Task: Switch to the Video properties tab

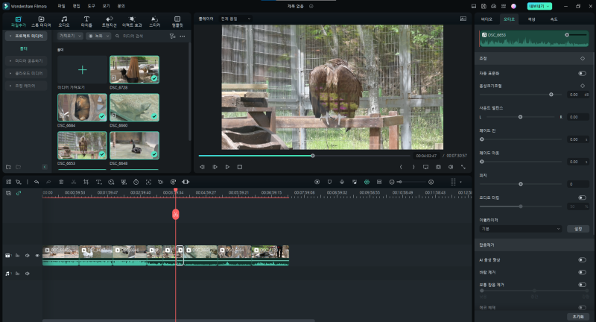Action: coord(486,19)
